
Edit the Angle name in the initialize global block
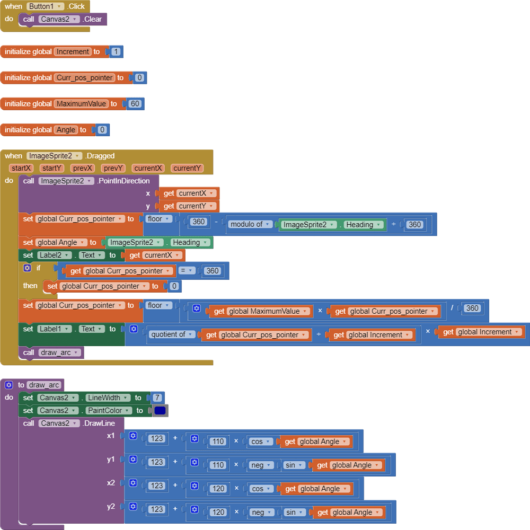point(66,130)
